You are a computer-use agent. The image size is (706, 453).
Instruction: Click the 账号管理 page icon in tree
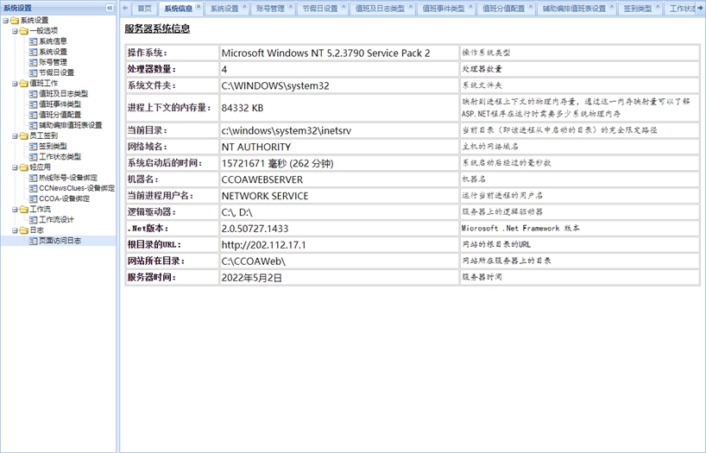(x=33, y=62)
